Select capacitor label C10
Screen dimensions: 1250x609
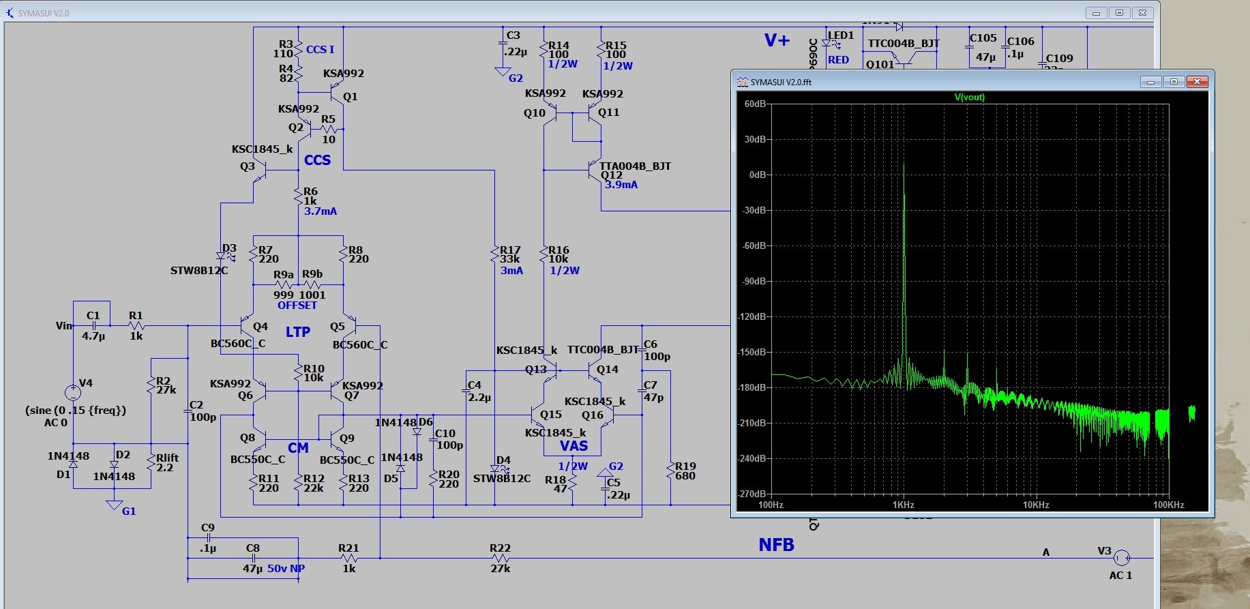coord(445,434)
